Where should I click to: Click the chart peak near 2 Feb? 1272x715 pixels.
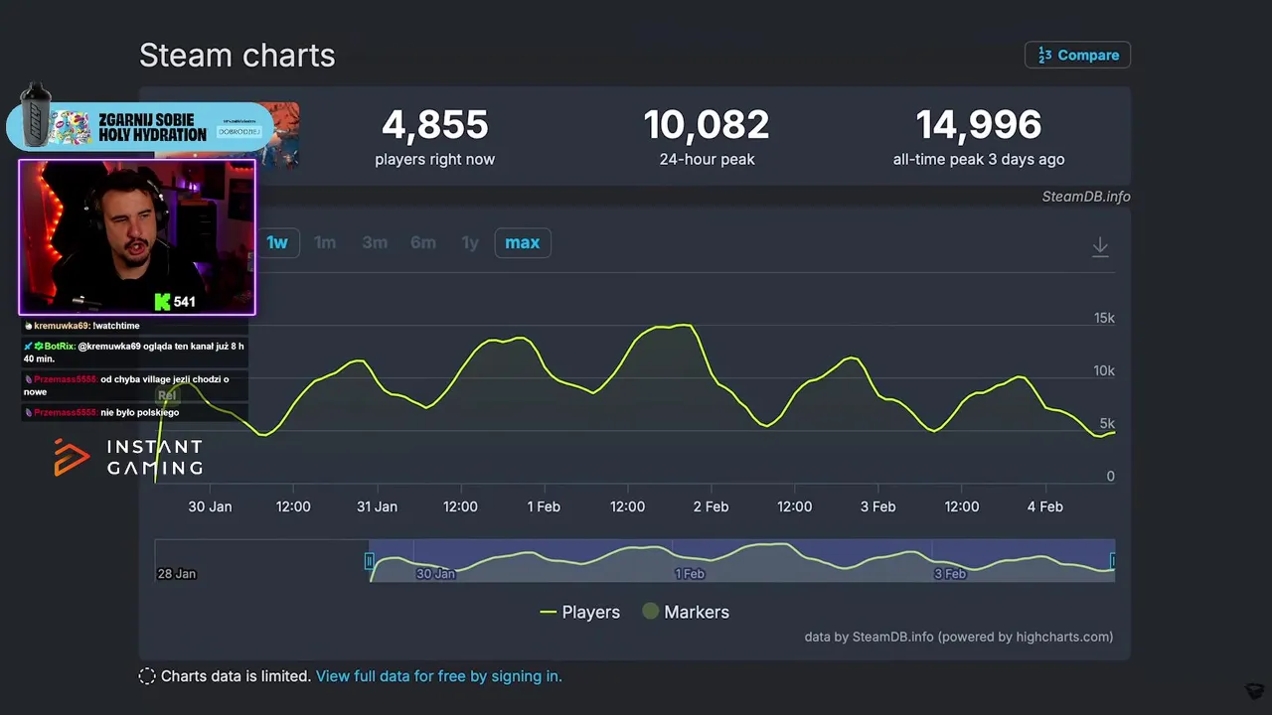[x=683, y=326]
